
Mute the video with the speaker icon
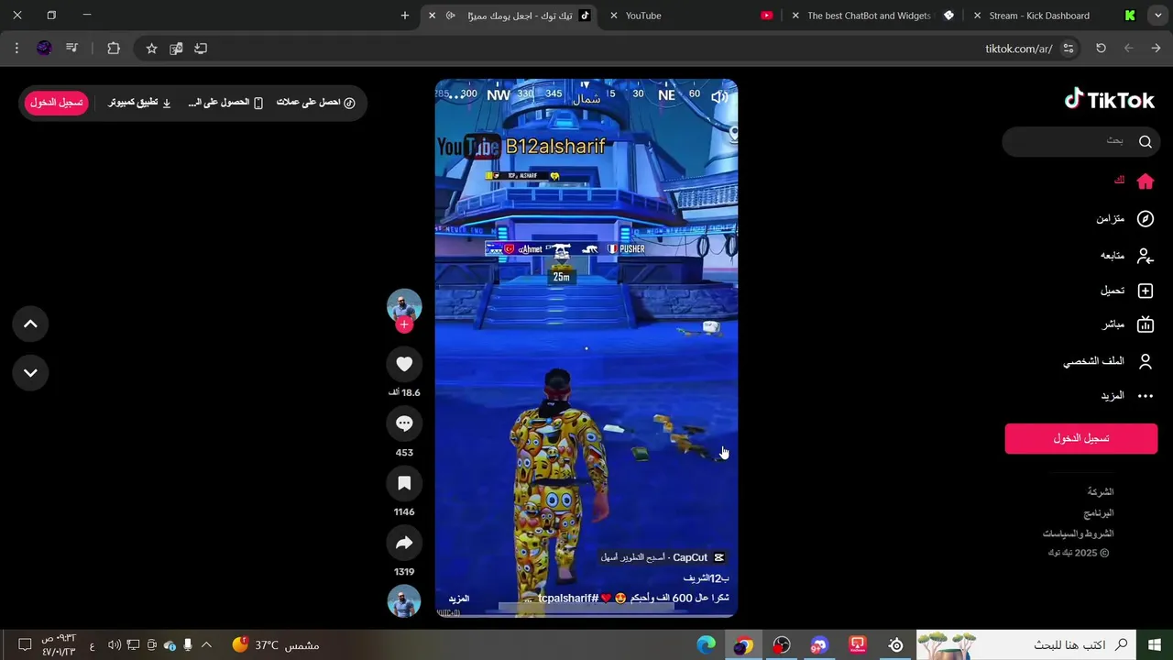(x=719, y=96)
